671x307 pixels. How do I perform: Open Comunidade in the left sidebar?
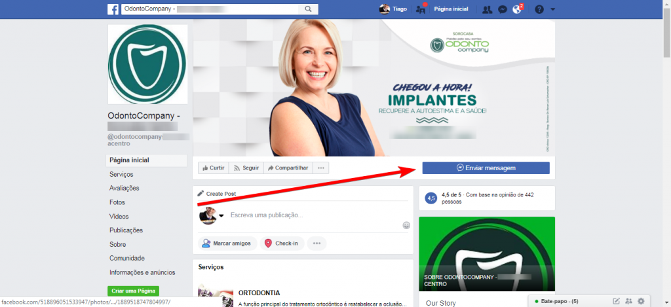[127, 259]
